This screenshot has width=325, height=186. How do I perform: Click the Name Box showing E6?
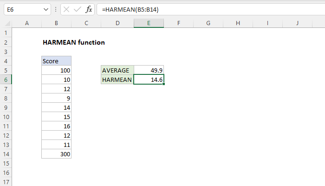point(27,9)
